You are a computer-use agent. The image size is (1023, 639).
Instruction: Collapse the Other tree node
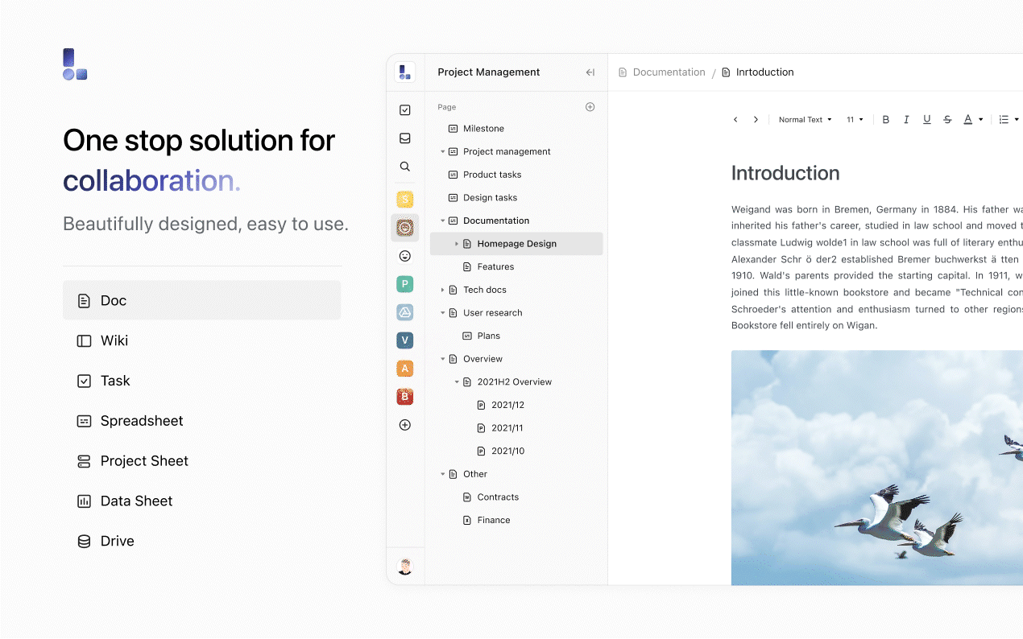[442, 474]
